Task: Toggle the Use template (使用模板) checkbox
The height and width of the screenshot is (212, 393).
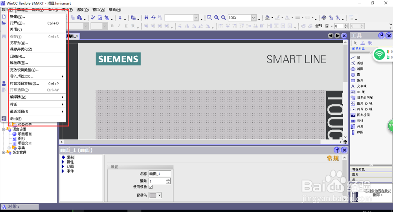Action: point(151,187)
